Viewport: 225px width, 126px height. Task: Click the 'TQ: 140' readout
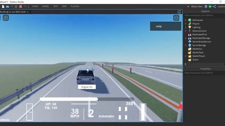[51, 108]
